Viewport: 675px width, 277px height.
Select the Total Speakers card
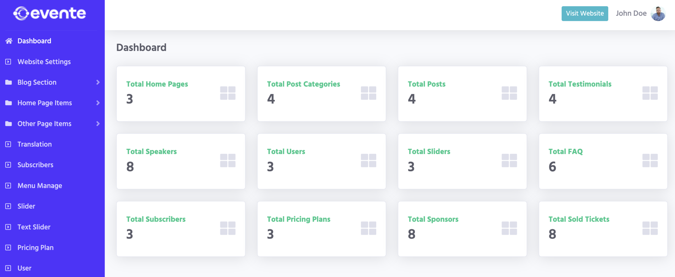pos(181,161)
